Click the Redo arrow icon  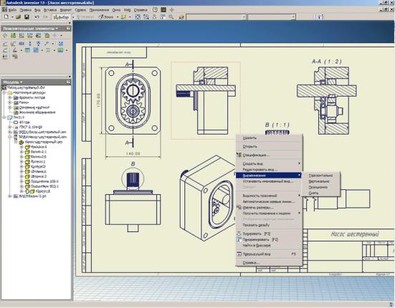(46, 17)
